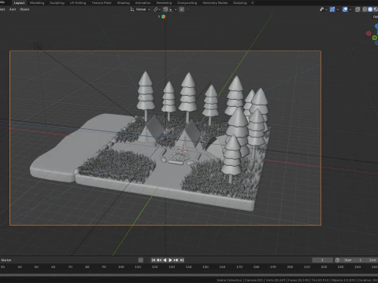Click the red negative X axis gizmo circle
The image size is (378, 283).
pos(369,34)
